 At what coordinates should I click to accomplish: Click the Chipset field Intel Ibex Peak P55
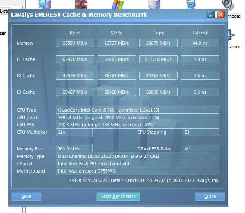point(138,164)
